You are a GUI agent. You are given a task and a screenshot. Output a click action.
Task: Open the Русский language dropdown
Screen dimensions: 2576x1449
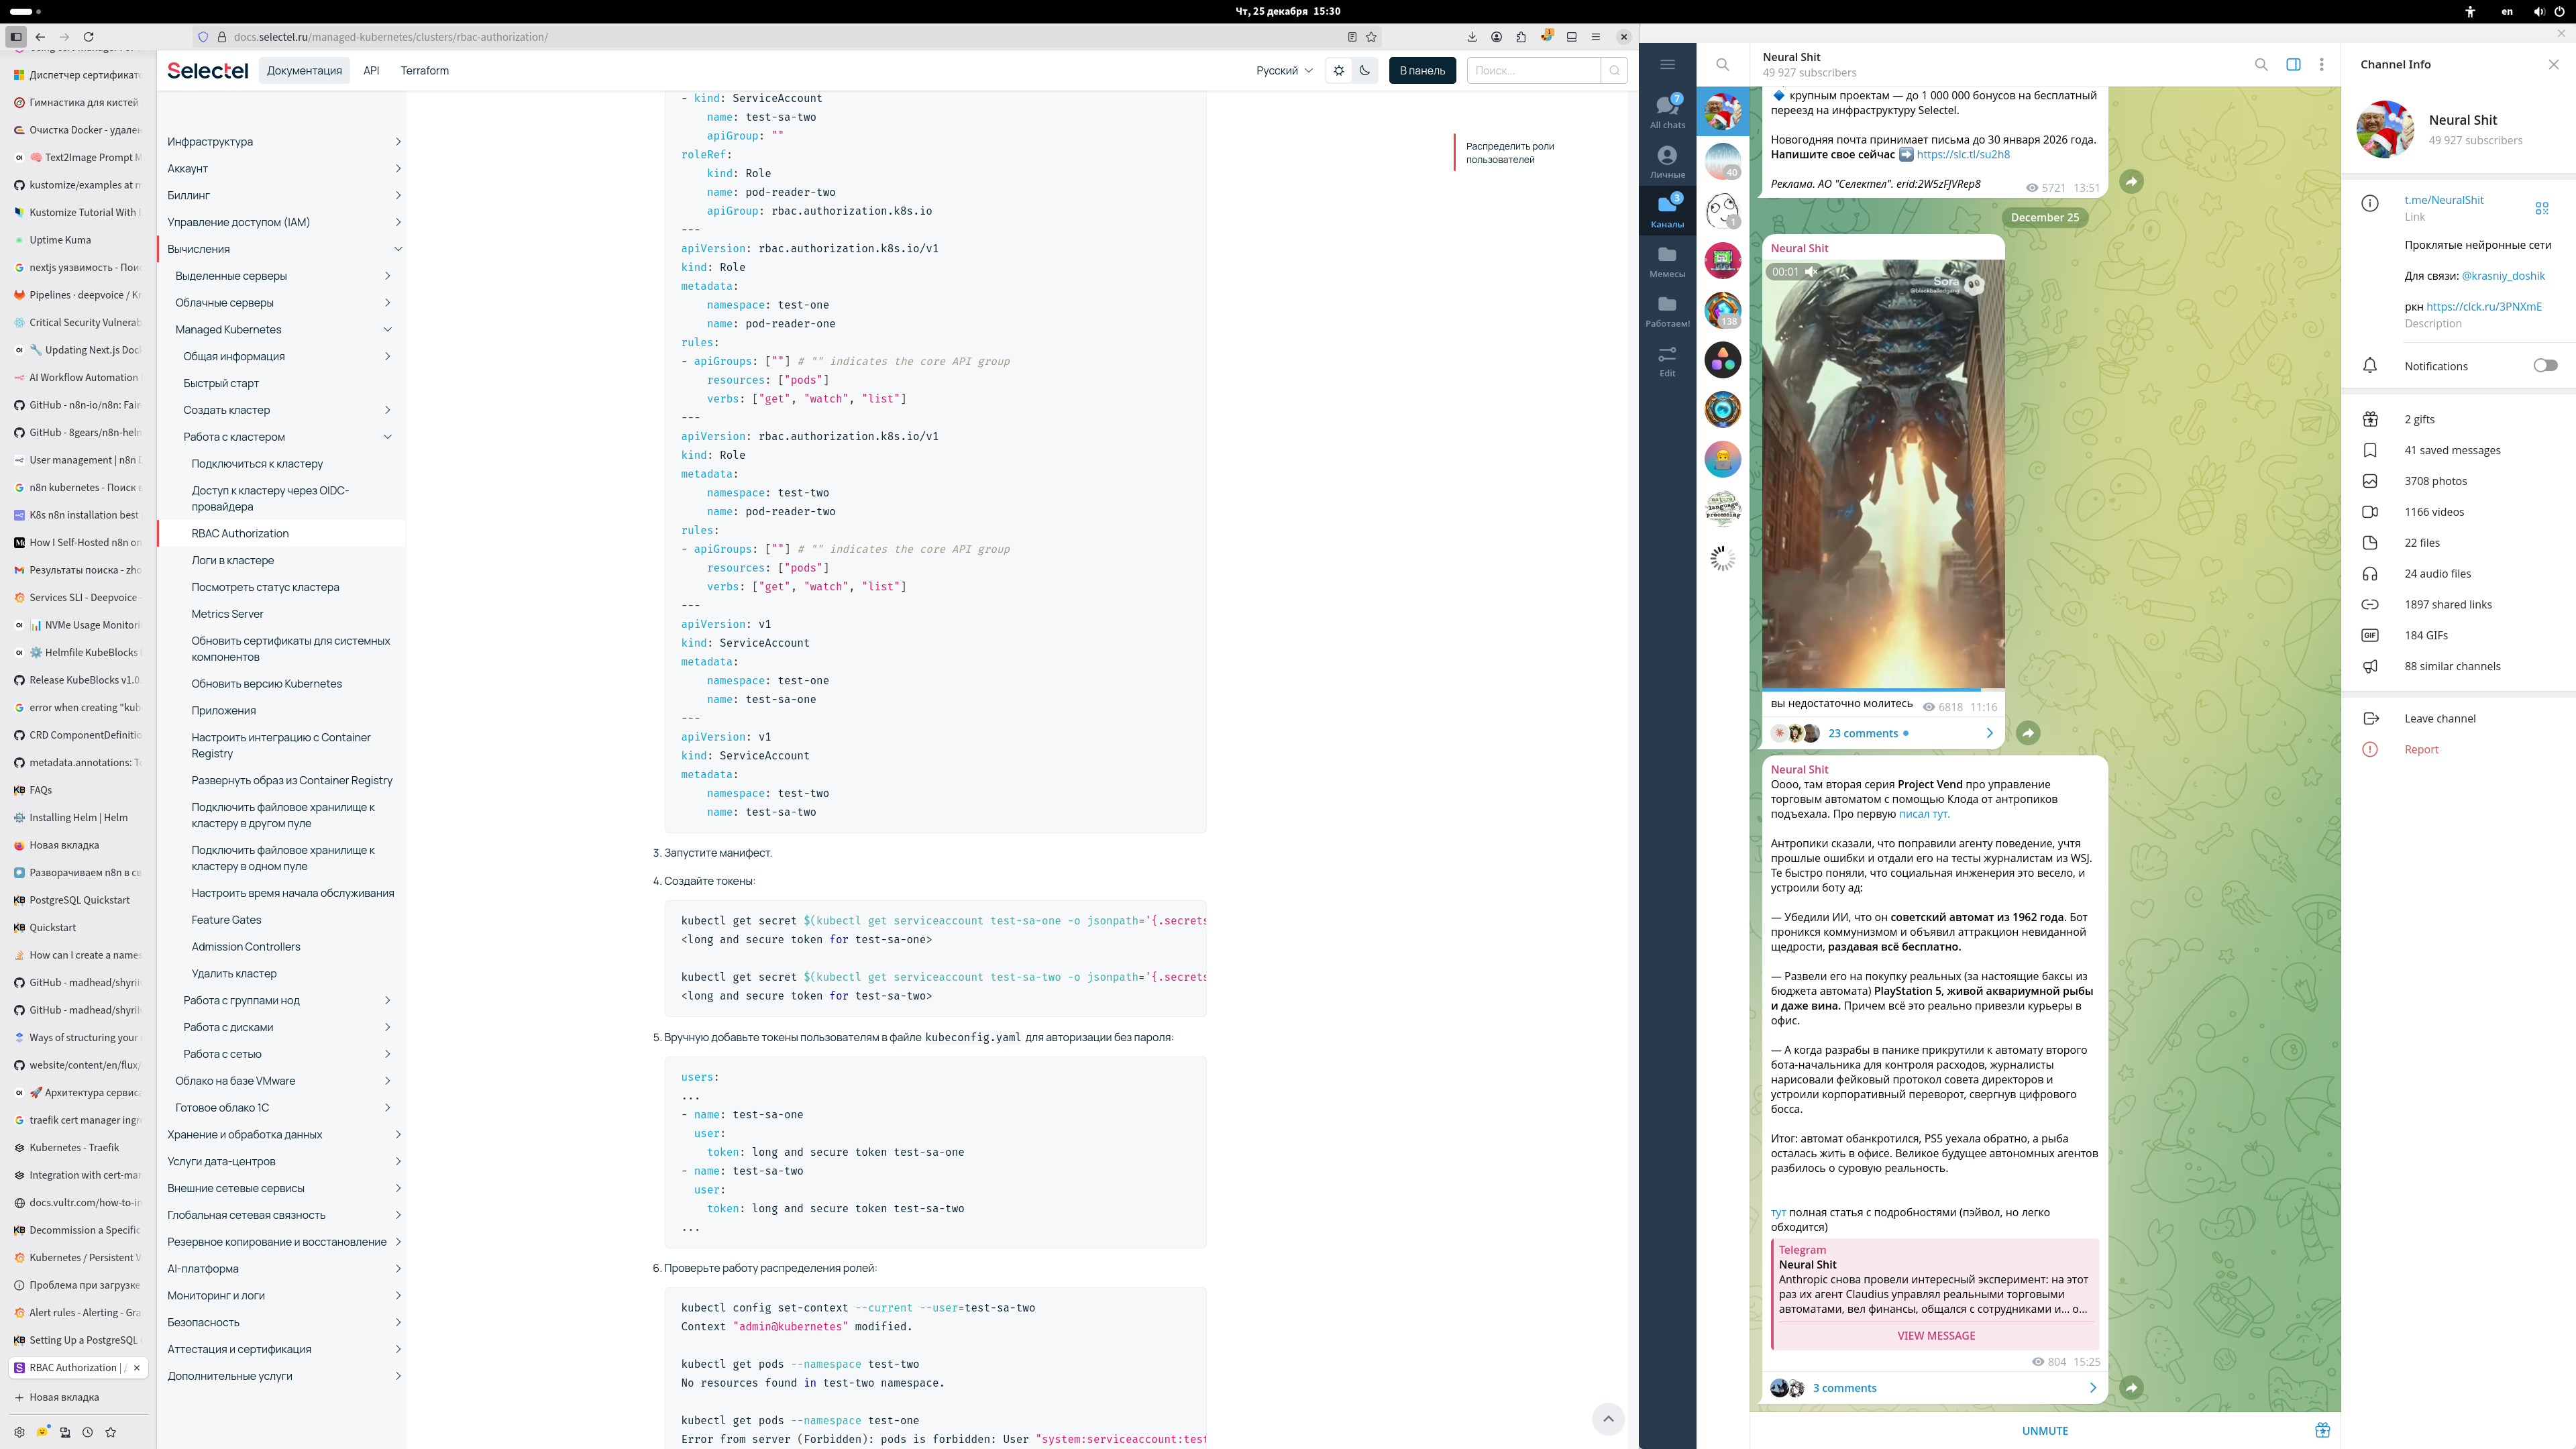click(x=1284, y=70)
